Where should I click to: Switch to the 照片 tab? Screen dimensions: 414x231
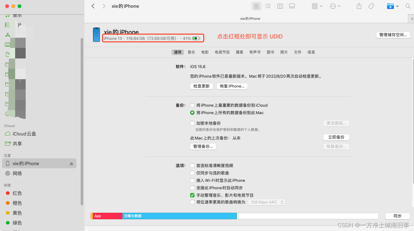[x=284, y=52]
